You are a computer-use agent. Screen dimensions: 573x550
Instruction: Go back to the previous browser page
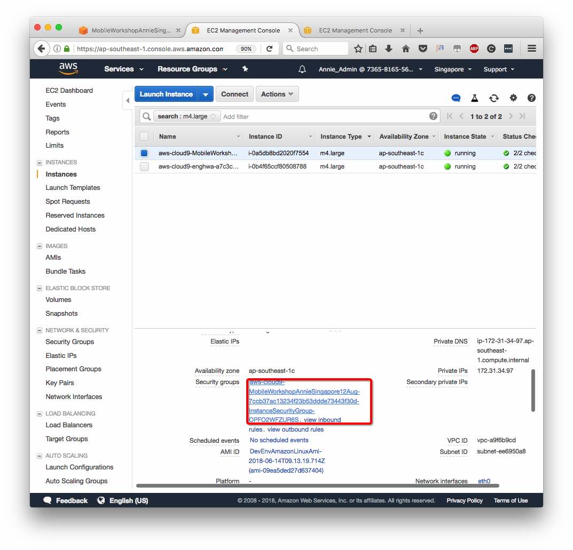click(x=42, y=49)
